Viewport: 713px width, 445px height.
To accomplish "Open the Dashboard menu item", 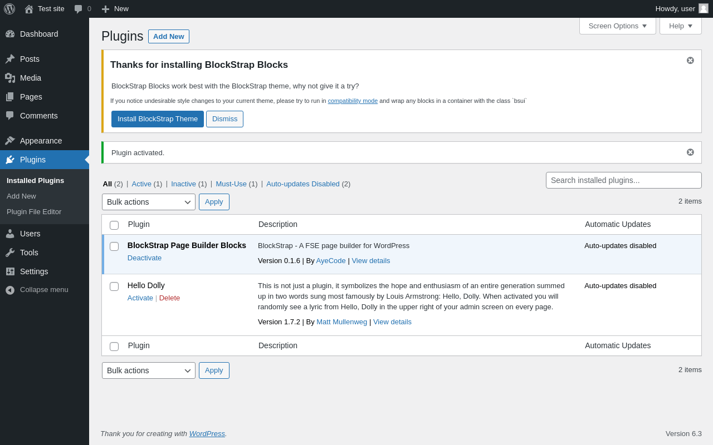I will pyautogui.click(x=45, y=34).
